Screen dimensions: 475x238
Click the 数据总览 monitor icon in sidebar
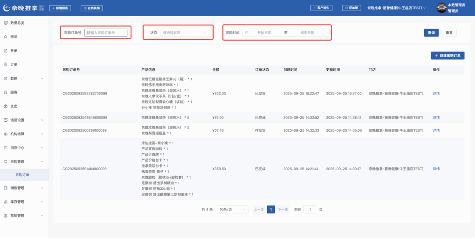coord(6,23)
